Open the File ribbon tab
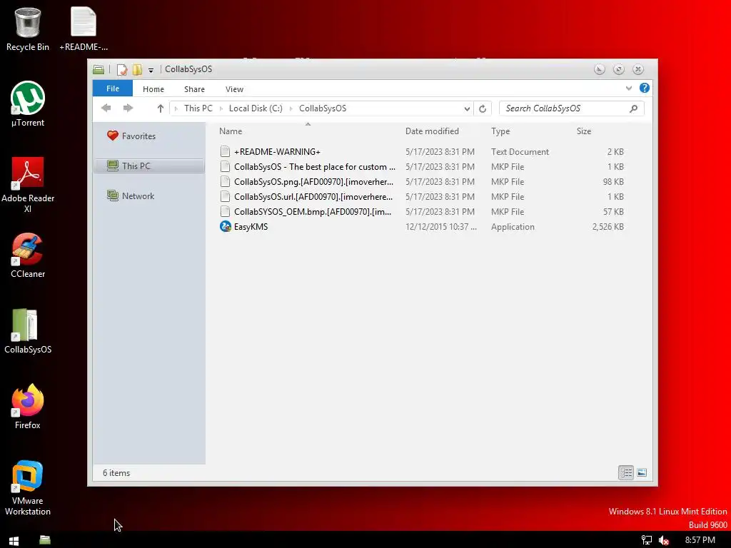This screenshot has height=548, width=731. coord(112,88)
